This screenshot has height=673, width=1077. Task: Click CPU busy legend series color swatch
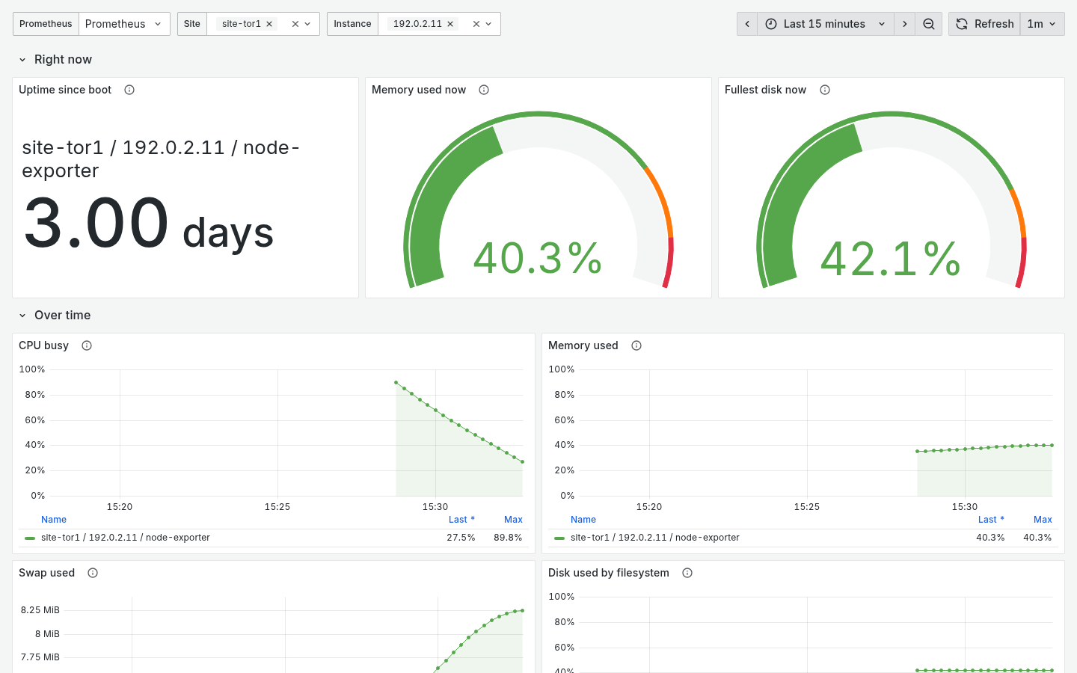[x=30, y=538]
